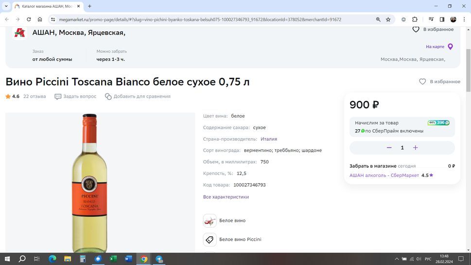Viewport: 471px width, 265px height.
Task: Open АШАН алкоголь - СберМаркет seller link
Action: tap(384, 175)
